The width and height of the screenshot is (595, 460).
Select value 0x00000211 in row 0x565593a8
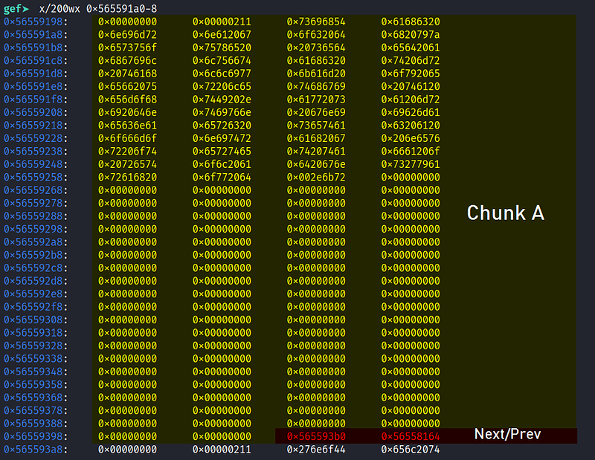click(222, 450)
